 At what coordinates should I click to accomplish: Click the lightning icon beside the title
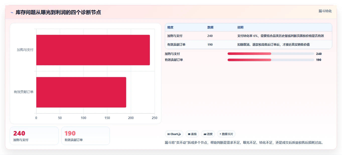tap(12, 12)
